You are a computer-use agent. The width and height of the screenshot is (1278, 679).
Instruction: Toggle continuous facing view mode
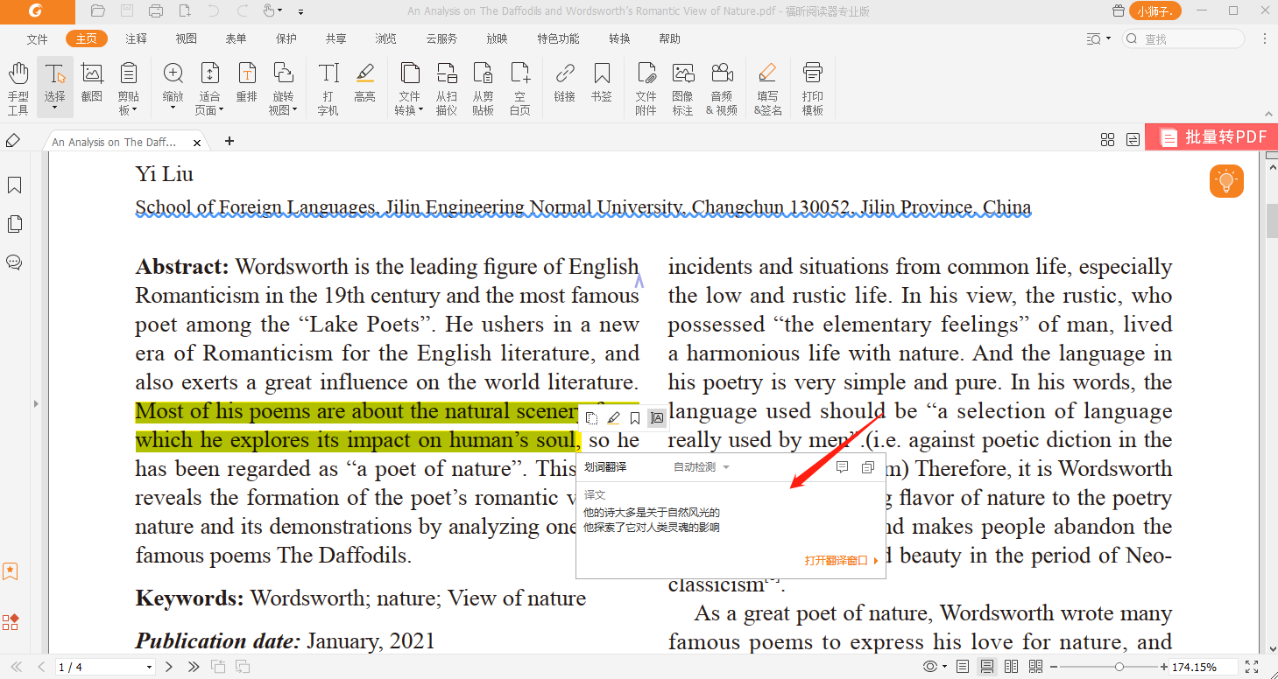[1035, 667]
